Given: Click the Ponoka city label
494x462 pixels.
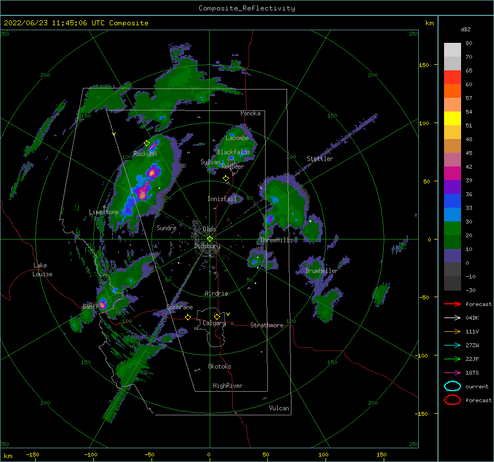Looking at the screenshot, I should pos(250,113).
